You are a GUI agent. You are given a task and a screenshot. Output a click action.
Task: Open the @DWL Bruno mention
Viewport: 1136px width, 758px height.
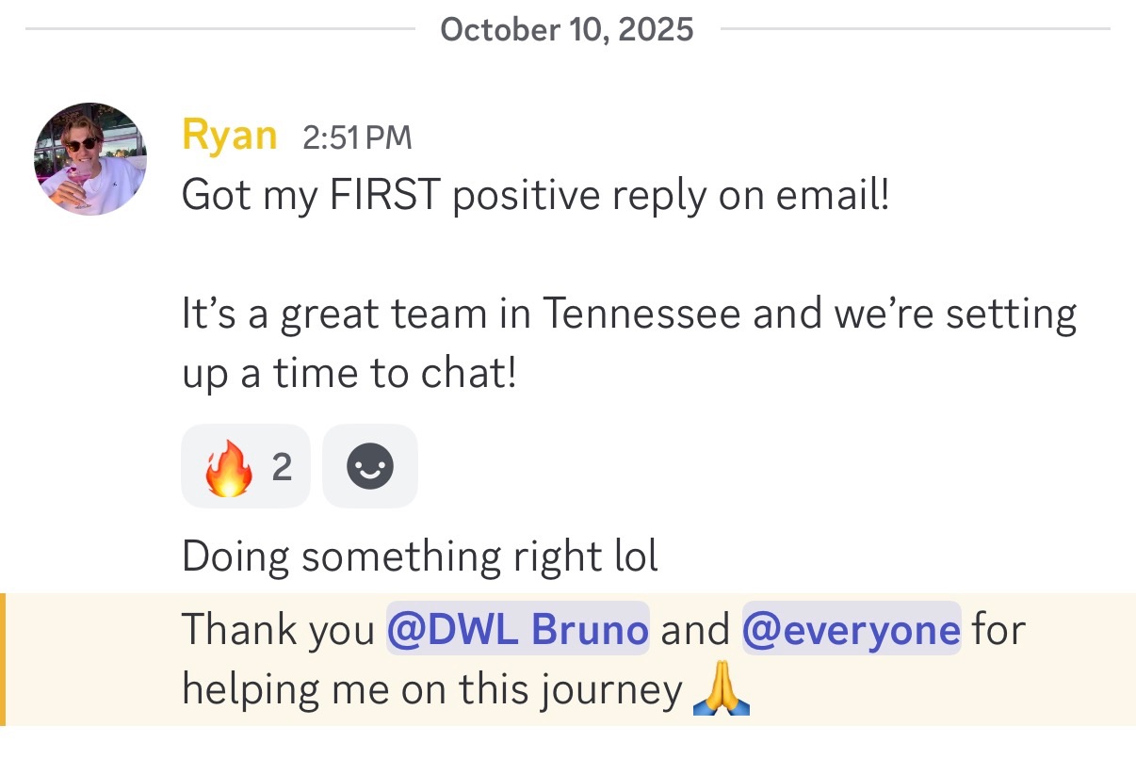click(517, 628)
